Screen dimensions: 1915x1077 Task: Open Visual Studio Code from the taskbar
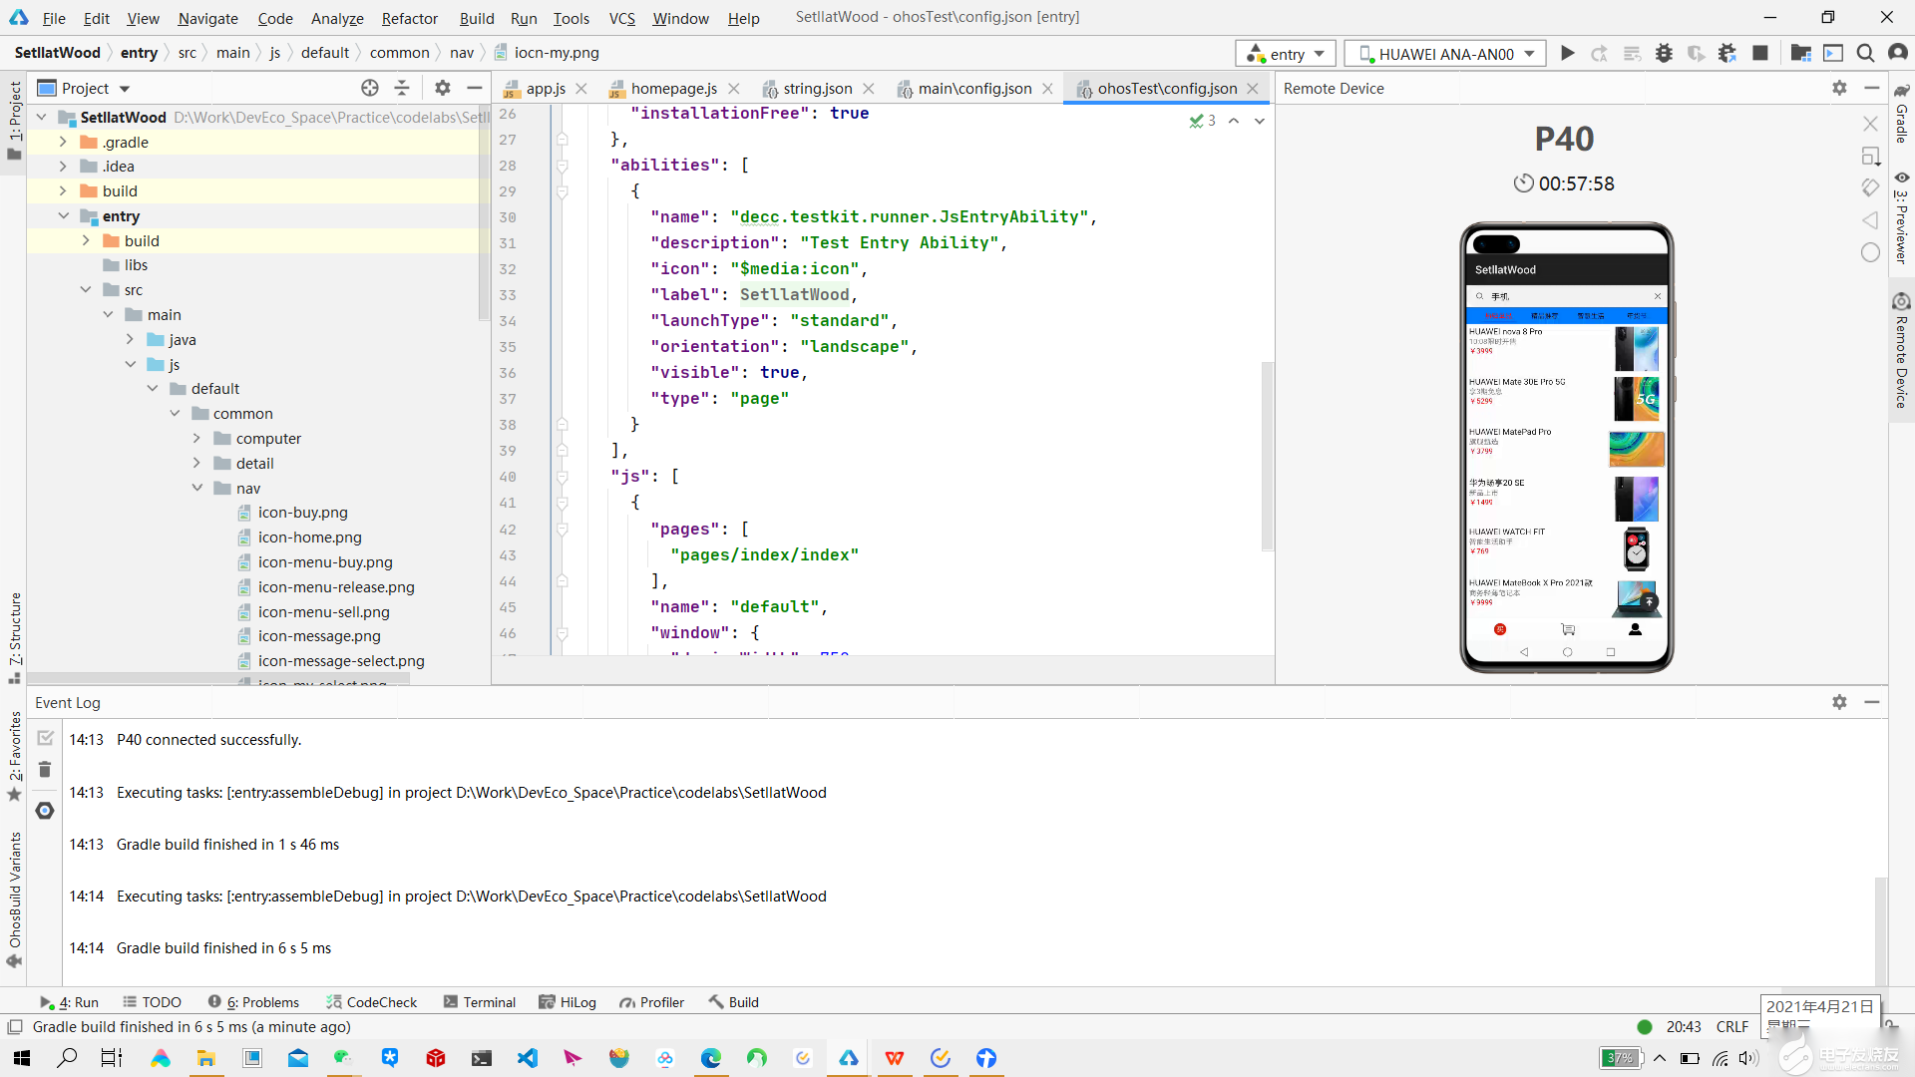[x=528, y=1058]
